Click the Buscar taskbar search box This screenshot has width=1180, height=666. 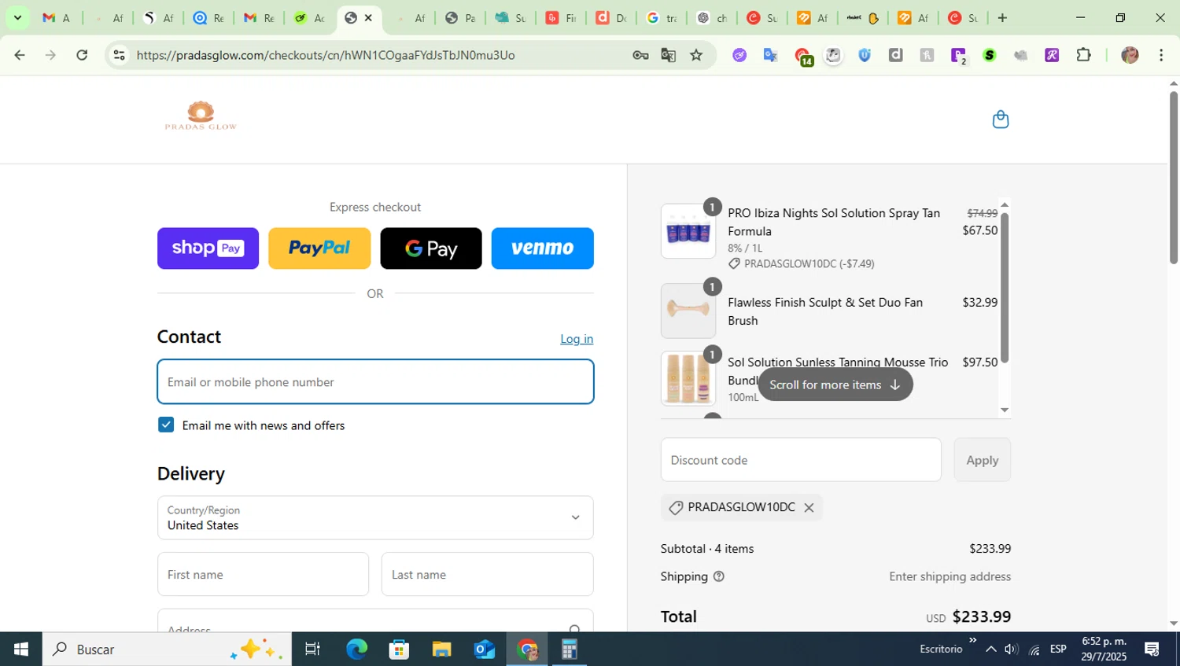(x=167, y=649)
